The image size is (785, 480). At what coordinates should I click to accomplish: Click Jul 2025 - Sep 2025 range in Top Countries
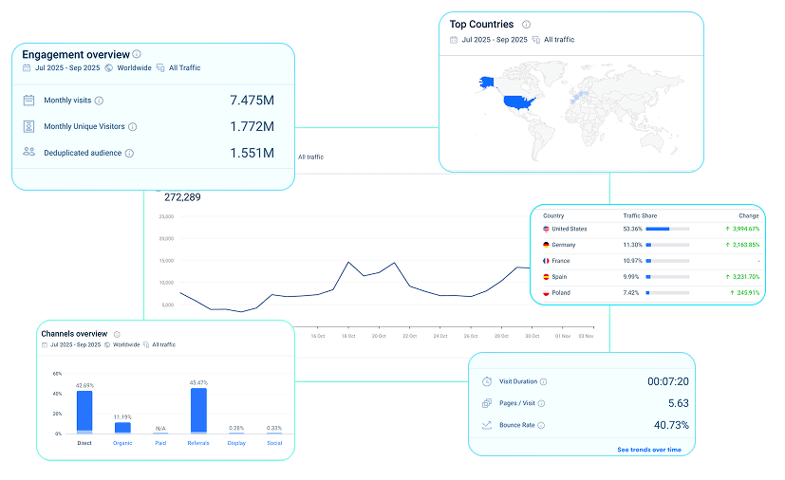click(x=495, y=40)
